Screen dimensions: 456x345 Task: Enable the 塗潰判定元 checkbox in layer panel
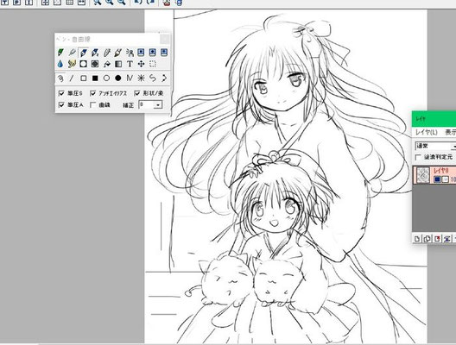tap(418, 157)
